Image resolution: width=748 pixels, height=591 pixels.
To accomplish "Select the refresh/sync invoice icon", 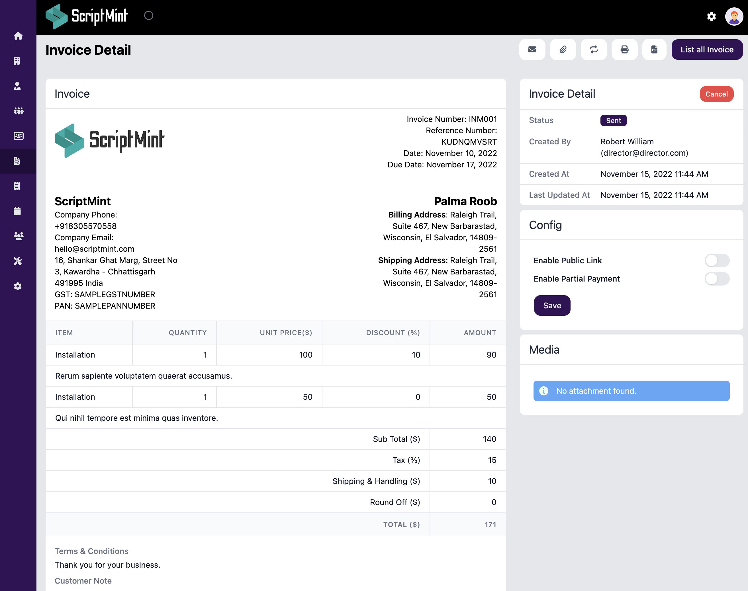I will [x=593, y=50].
